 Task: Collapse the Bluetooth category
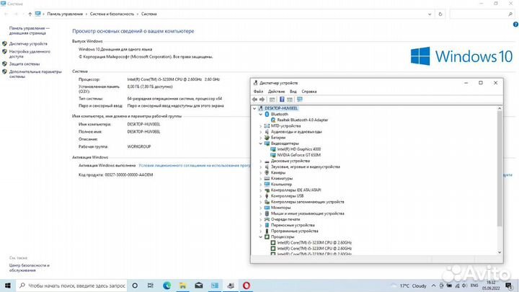(260, 114)
